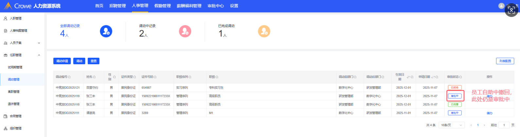Open the user avatar icon in header

coord(501,6)
